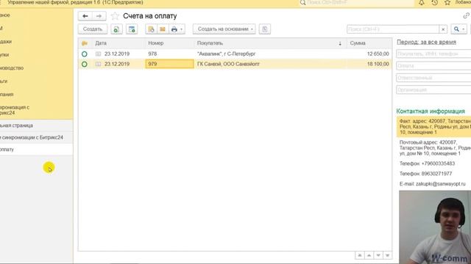Click the sum 18 100,00
The height and width of the screenshot is (264, 471).
[x=378, y=64]
